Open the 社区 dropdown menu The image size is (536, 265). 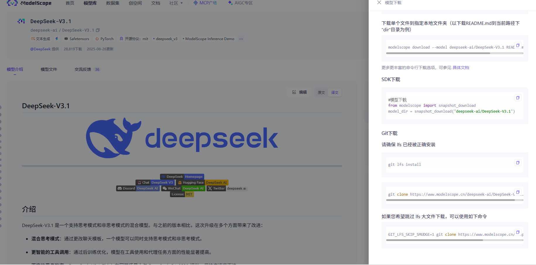176,3
